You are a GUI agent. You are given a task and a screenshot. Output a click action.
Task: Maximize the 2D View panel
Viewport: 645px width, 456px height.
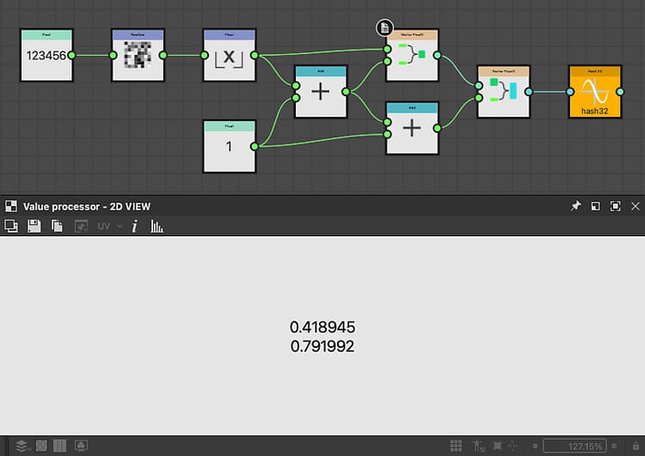(x=616, y=206)
